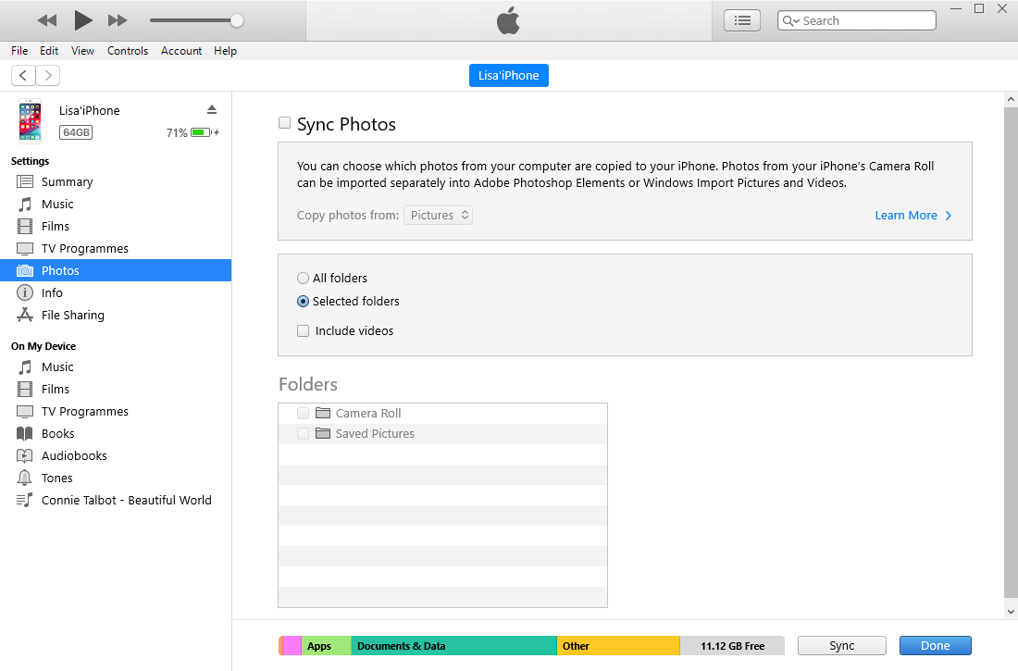Click the Lisa'iPhone device button

click(x=508, y=75)
